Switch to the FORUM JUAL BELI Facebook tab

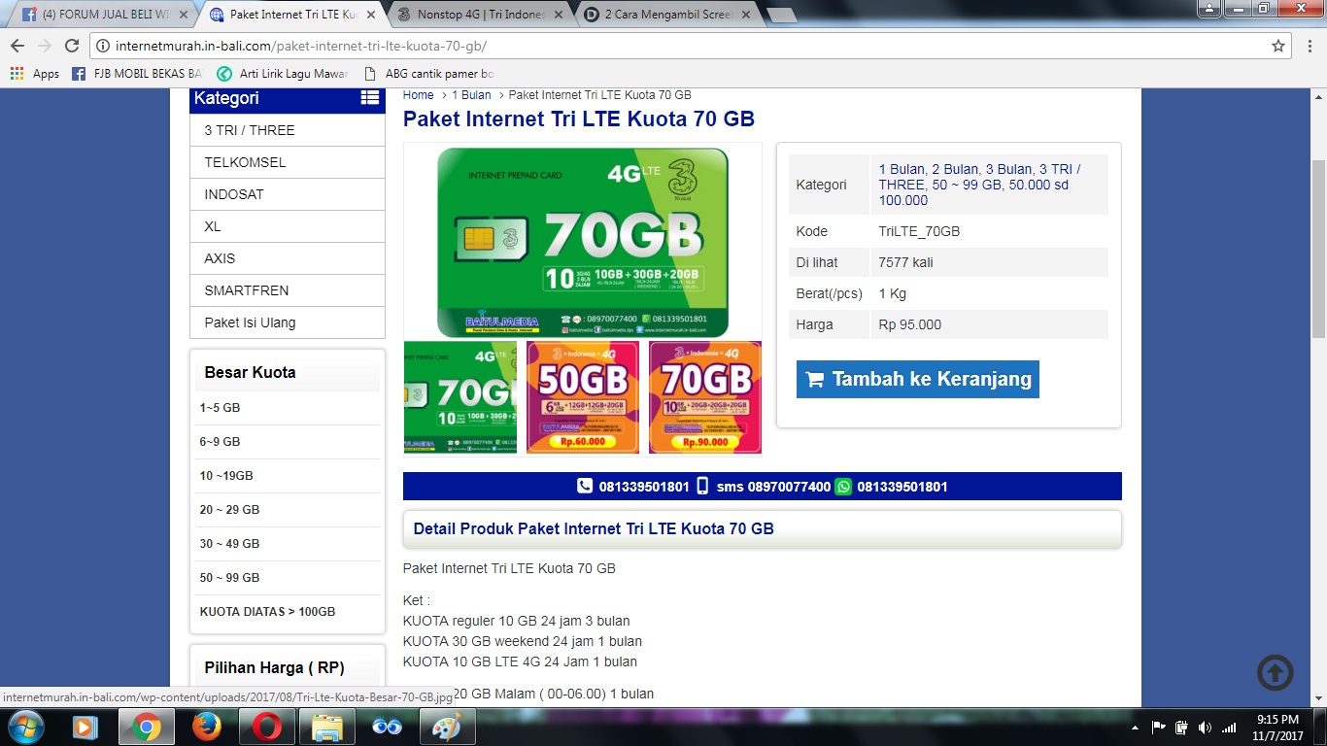pyautogui.click(x=102, y=15)
